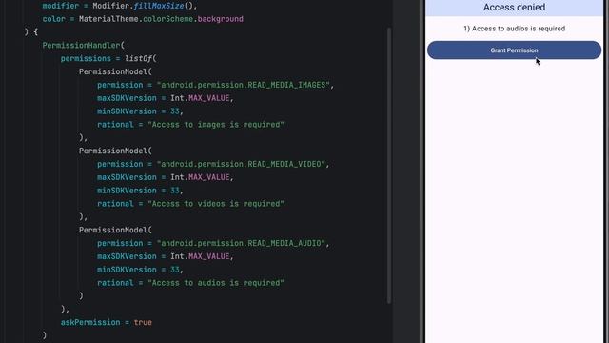
Task: Click 'permissions = listOf(' line
Action: [108, 58]
